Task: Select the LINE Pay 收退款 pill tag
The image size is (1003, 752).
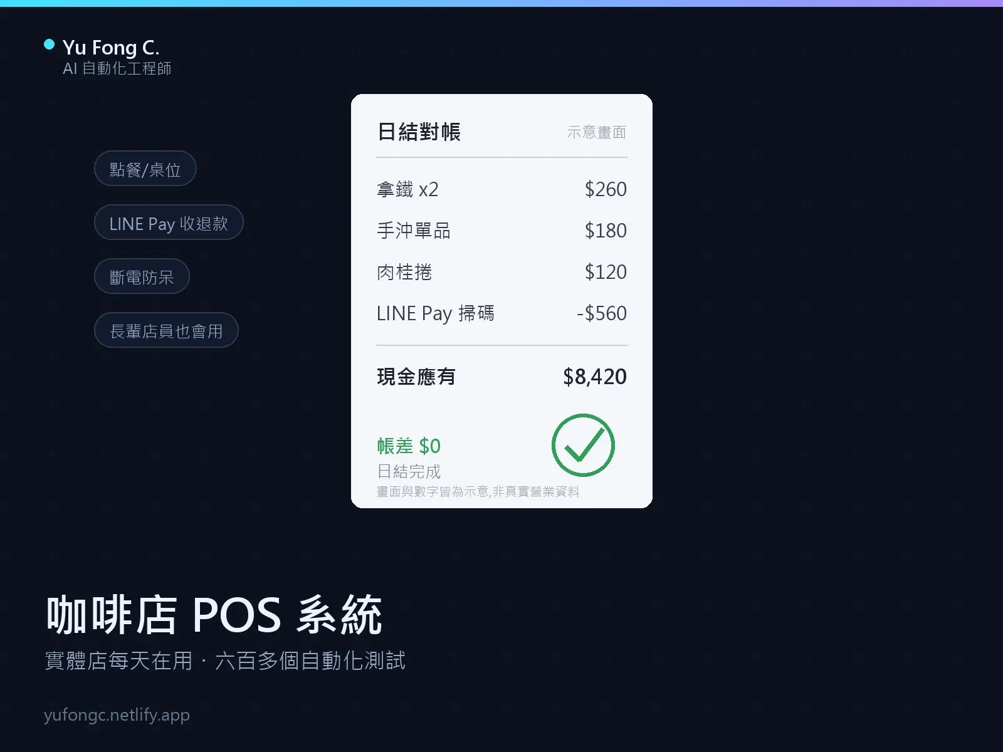Action: [x=169, y=222]
